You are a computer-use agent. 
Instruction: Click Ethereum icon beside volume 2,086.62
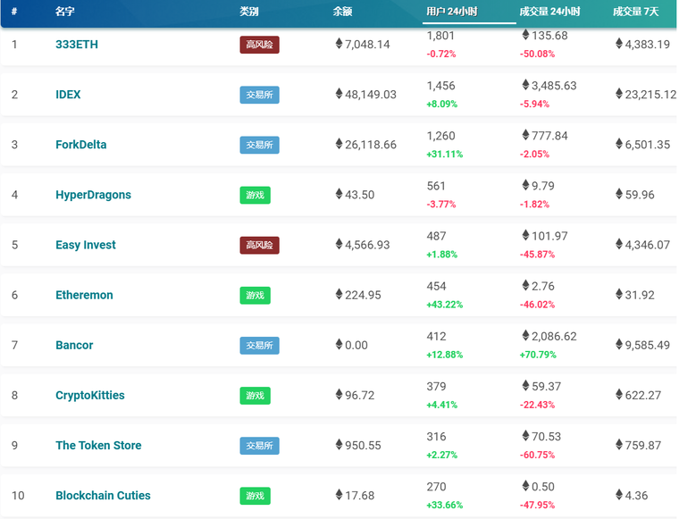pyautogui.click(x=525, y=336)
